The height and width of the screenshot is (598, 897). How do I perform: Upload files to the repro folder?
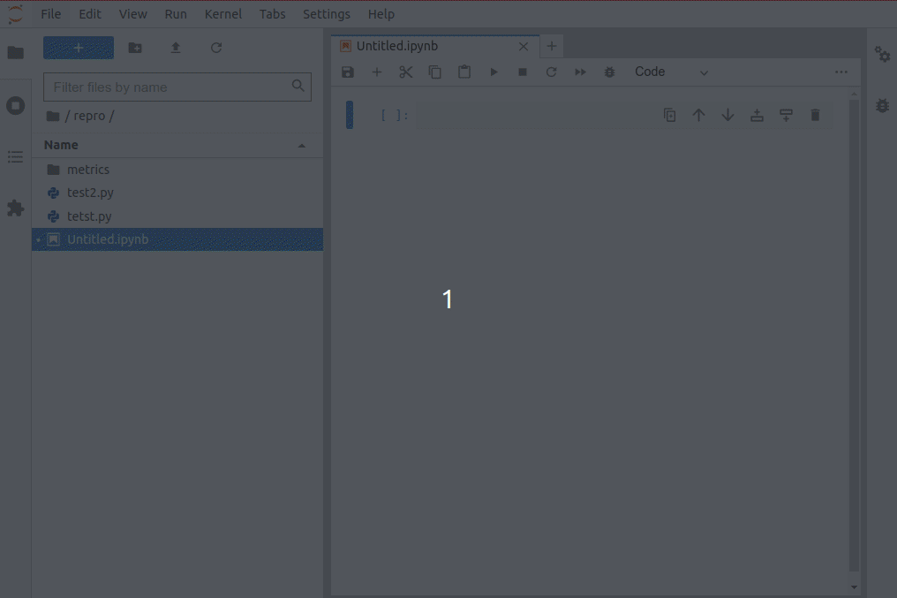point(176,48)
